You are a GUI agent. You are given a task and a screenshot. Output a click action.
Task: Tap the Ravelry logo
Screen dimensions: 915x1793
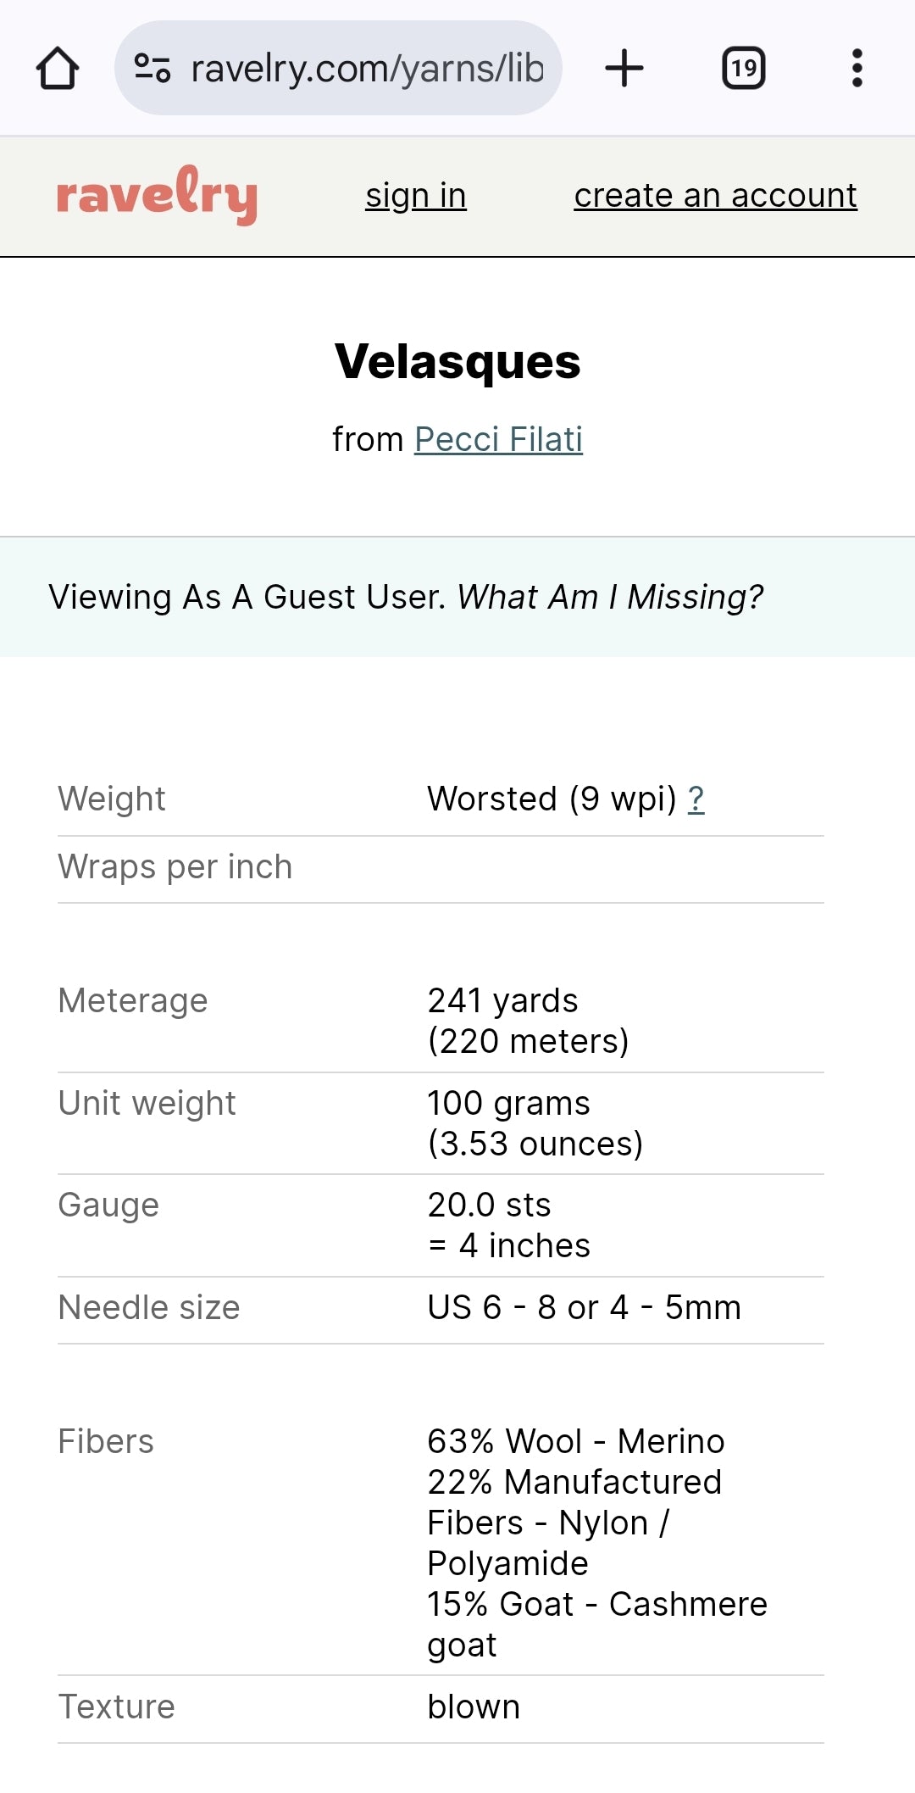(157, 196)
